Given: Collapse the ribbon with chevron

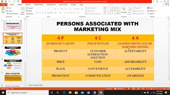Looking at the screenshot, I should [168, 17].
